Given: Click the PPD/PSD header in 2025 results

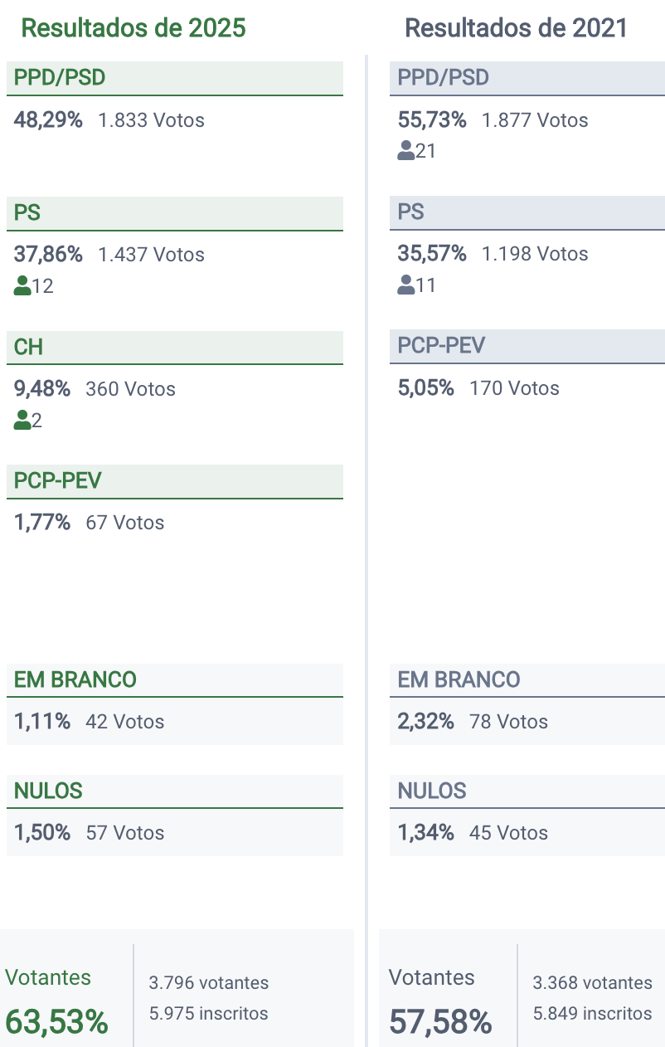Looking at the screenshot, I should 60,78.
